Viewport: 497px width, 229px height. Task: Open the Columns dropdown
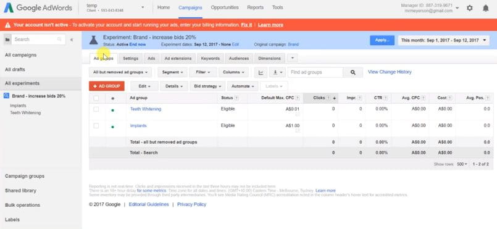233,72
